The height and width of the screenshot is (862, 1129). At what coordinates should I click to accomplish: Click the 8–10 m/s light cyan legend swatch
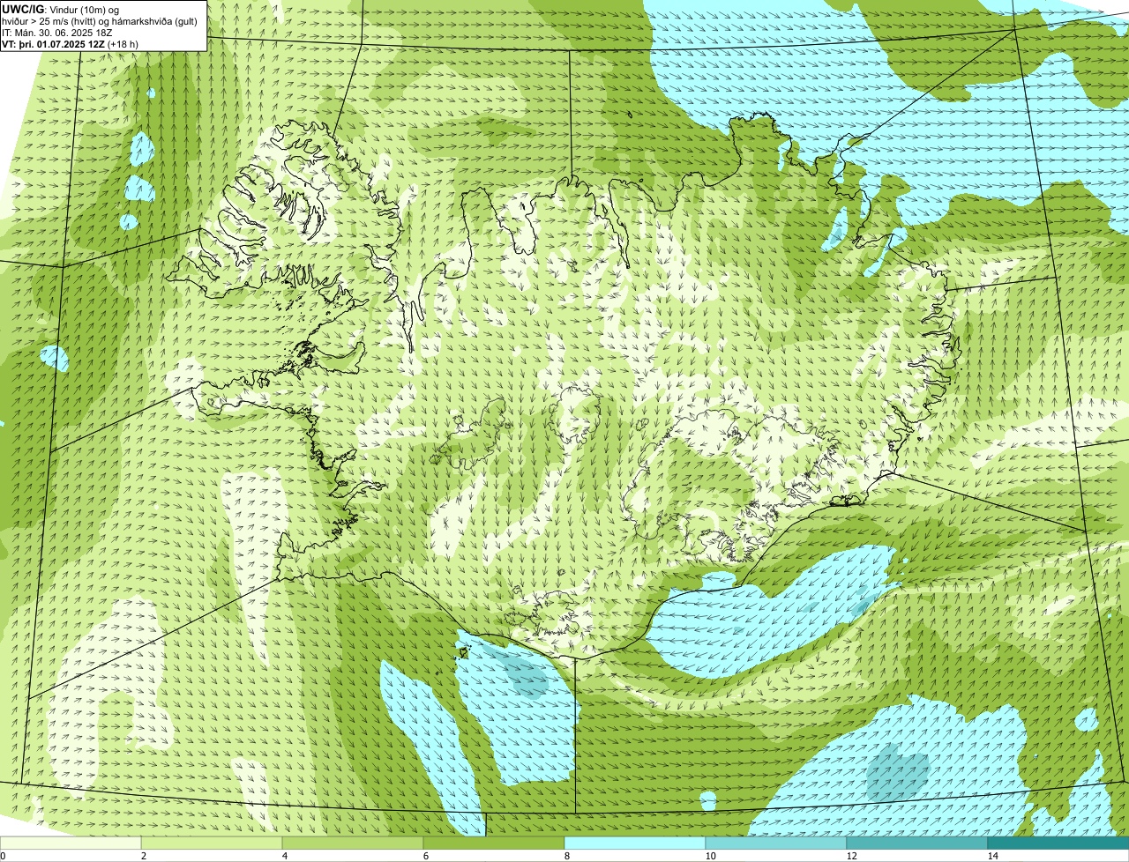635,843
